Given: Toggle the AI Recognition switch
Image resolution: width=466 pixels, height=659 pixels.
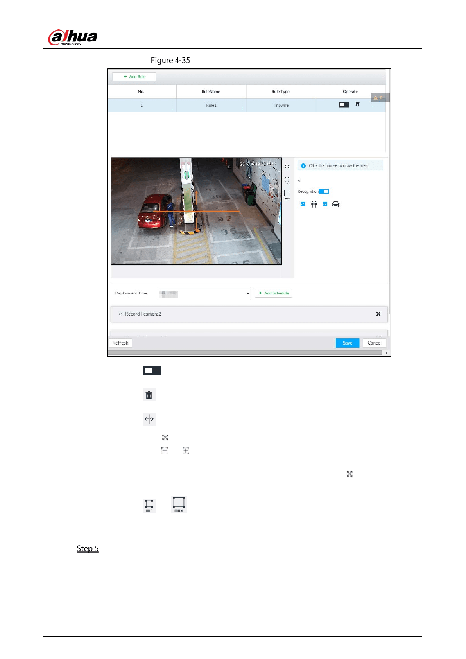Looking at the screenshot, I should 324,191.
